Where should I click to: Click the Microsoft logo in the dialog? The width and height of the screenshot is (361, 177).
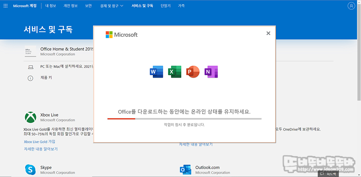[122, 35]
